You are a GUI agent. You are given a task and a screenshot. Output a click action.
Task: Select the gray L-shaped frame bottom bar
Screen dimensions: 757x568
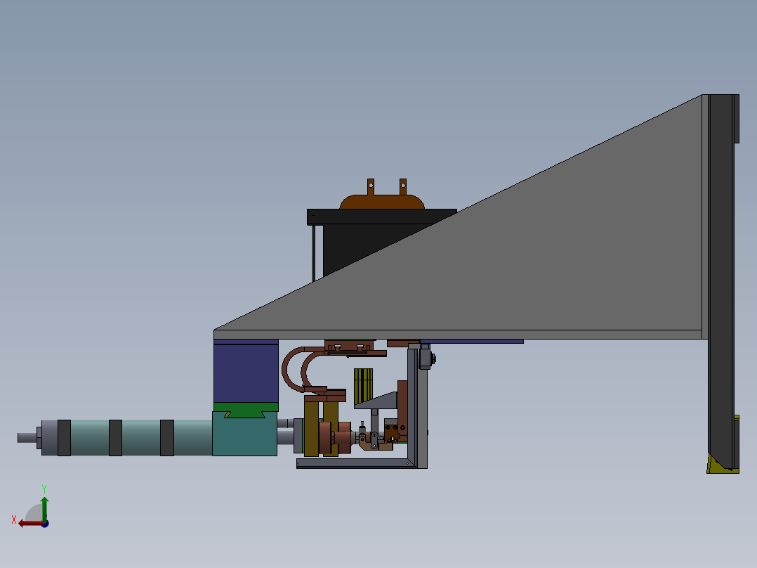356,463
